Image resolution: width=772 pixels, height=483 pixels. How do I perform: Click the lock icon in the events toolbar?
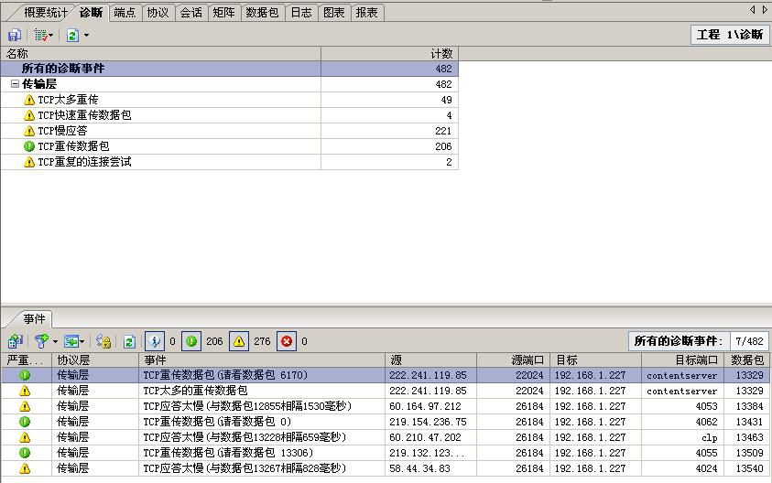coord(103,341)
